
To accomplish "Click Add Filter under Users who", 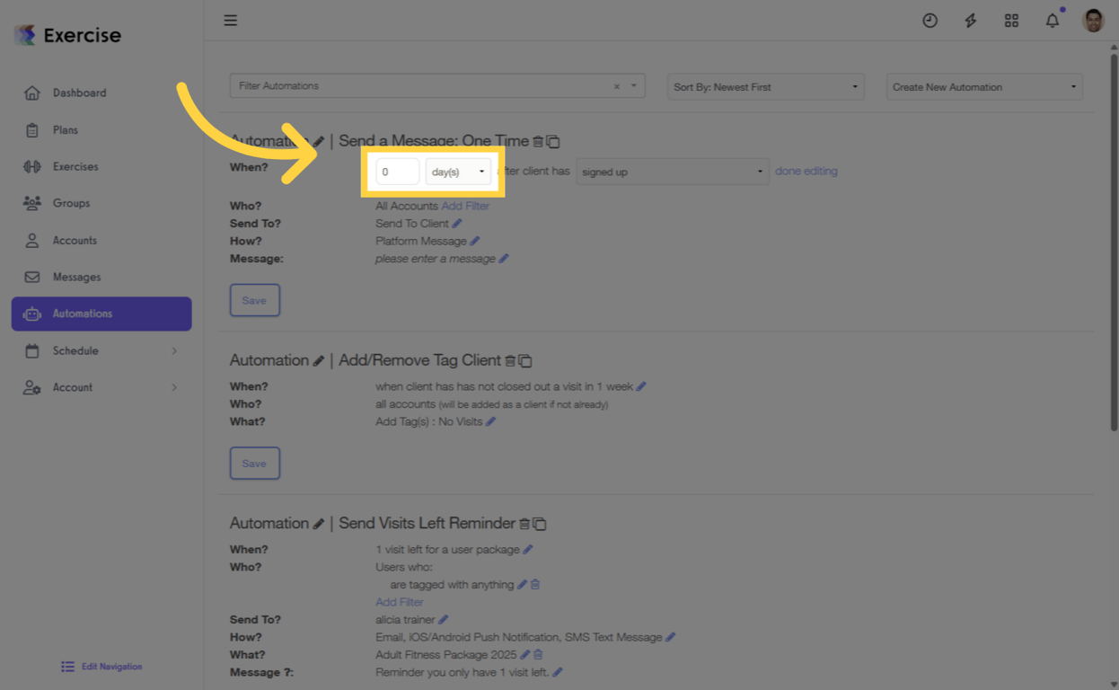I will (400, 602).
